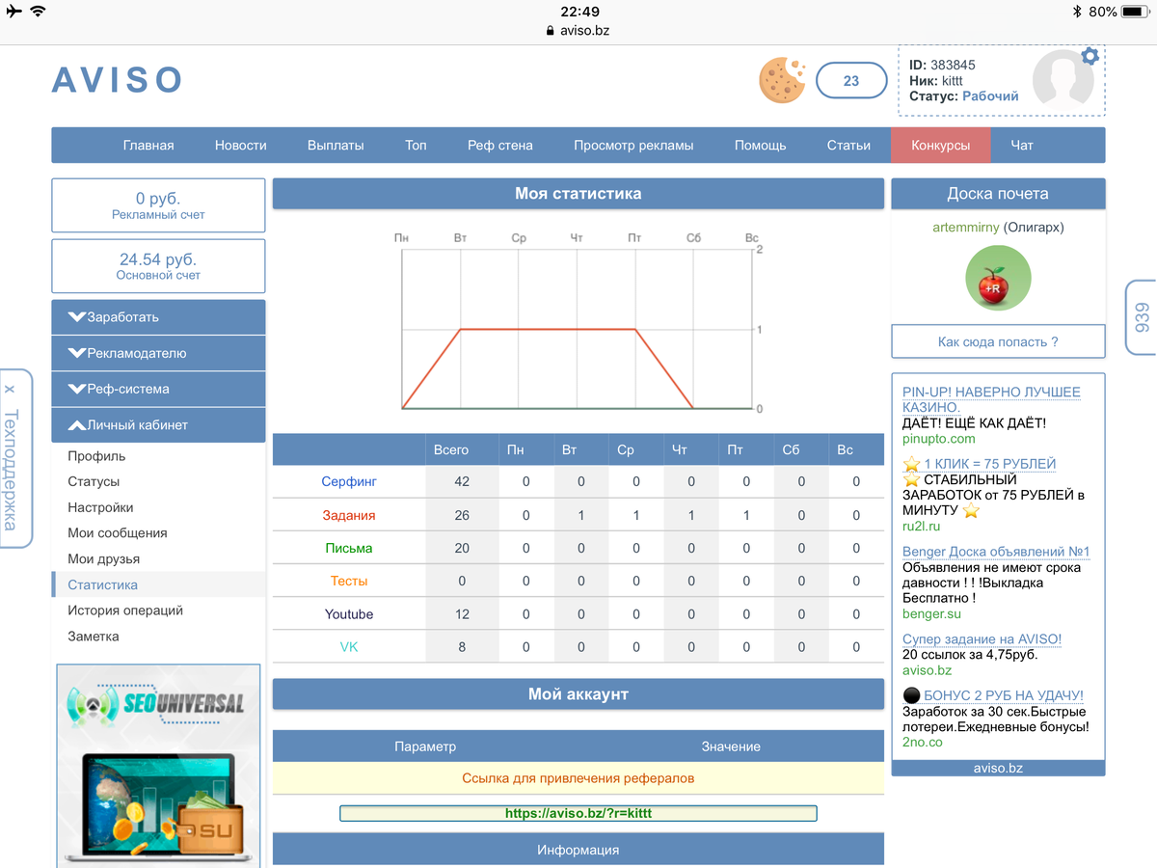Open Benger Доска объявлений ad link
Image resolution: width=1157 pixels, height=868 pixels.
[x=996, y=552]
